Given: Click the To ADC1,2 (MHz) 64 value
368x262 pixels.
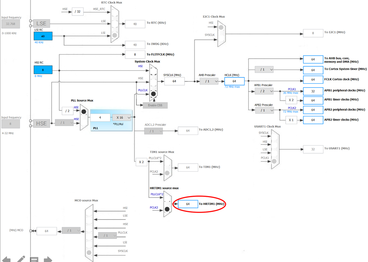Looking at the screenshot, I should click(x=188, y=131).
